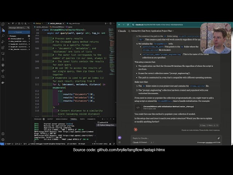
Task: Click the thumbs up icon on Claude's response
Action: (214, 125)
